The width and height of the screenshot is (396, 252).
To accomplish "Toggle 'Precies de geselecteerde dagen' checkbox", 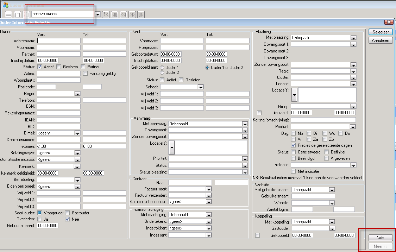I will [x=293, y=145].
